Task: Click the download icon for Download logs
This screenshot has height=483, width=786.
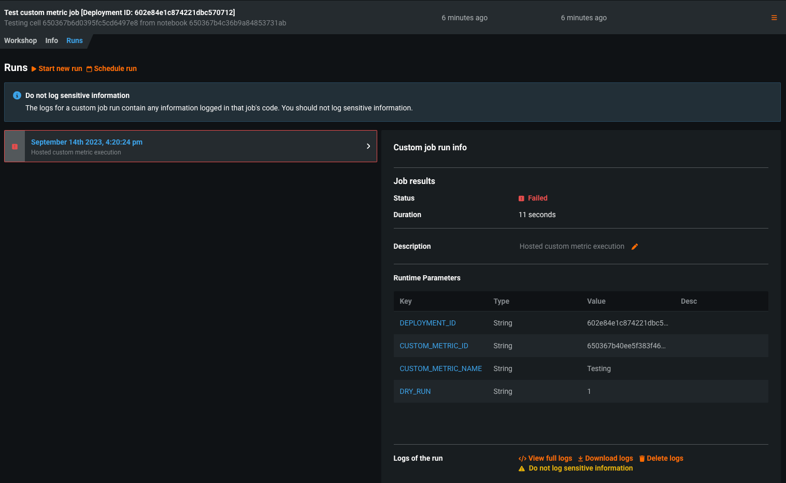Action: point(580,459)
